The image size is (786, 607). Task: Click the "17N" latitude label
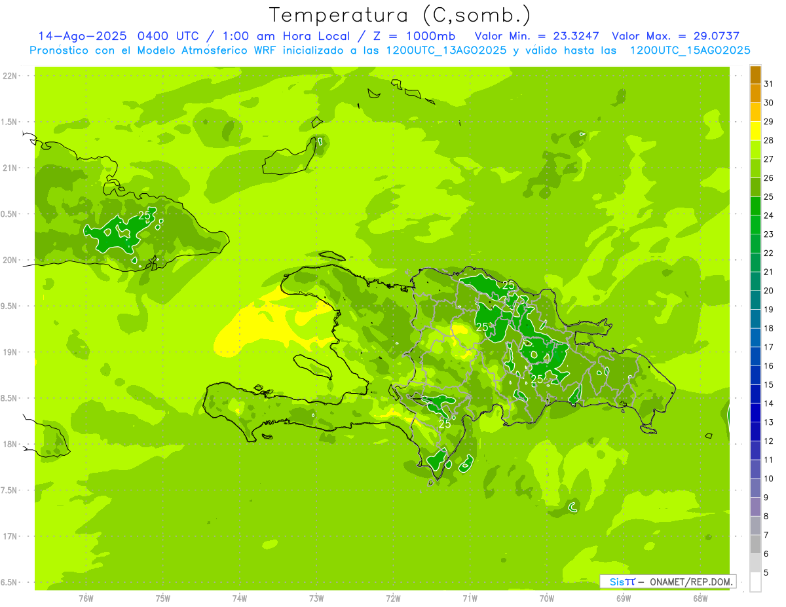(x=10, y=536)
